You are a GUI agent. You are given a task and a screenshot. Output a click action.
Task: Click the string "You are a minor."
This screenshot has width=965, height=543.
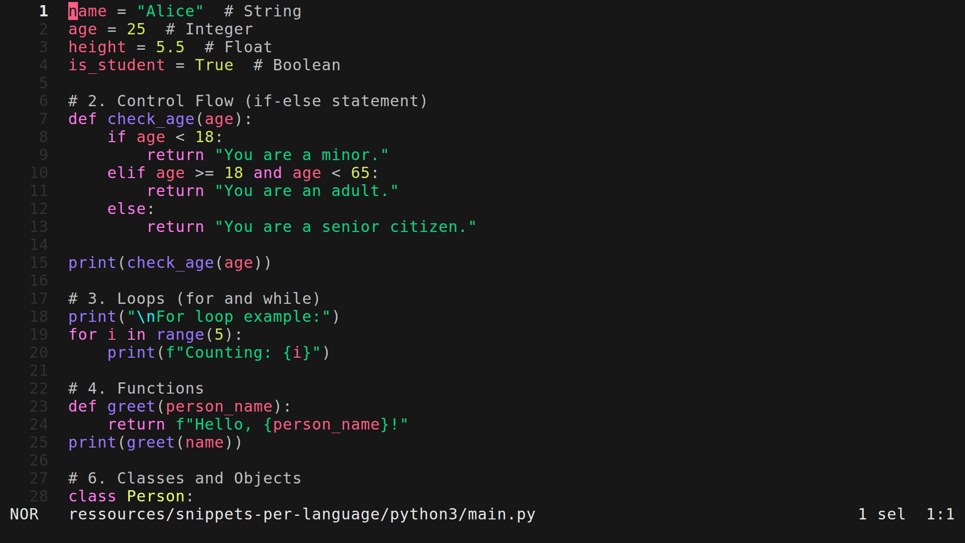pyautogui.click(x=302, y=155)
